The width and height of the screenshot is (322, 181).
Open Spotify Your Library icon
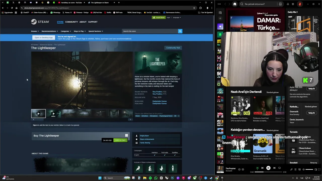pos(220,13)
